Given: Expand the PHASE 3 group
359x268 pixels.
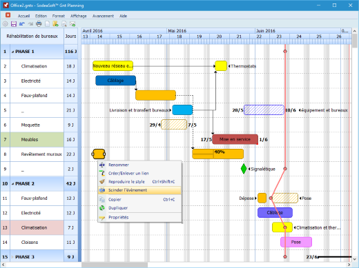Looking at the screenshot, I should 12,257.
